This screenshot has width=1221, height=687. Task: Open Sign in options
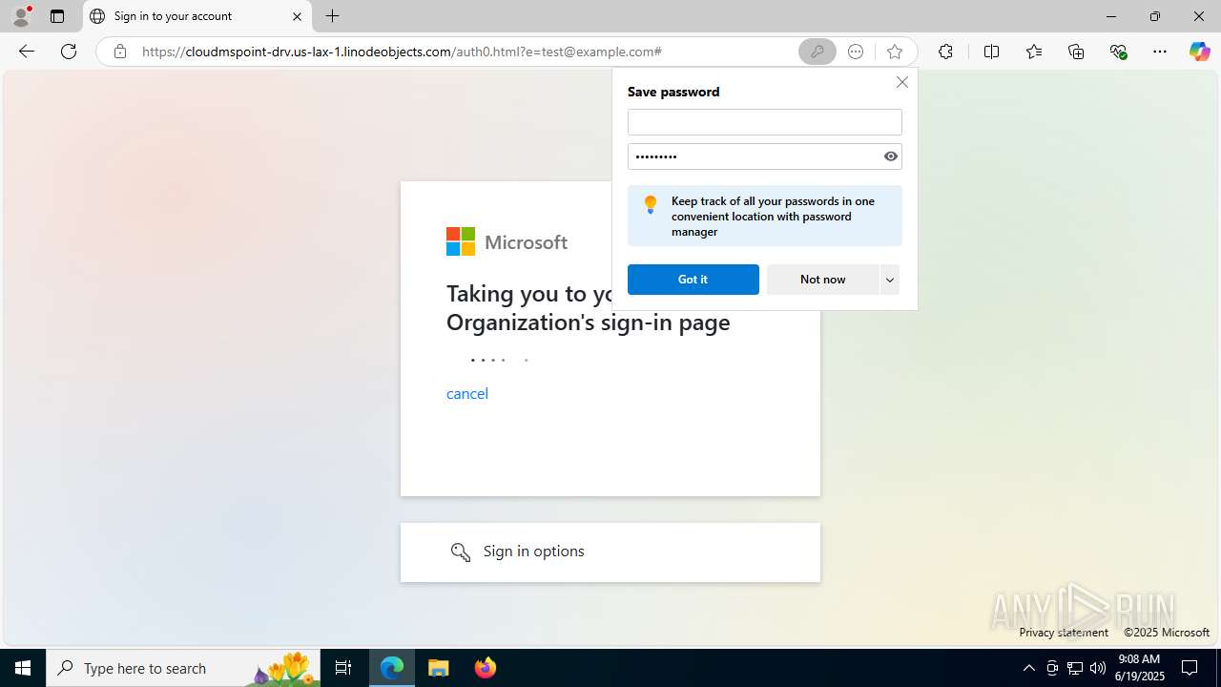[610, 552]
